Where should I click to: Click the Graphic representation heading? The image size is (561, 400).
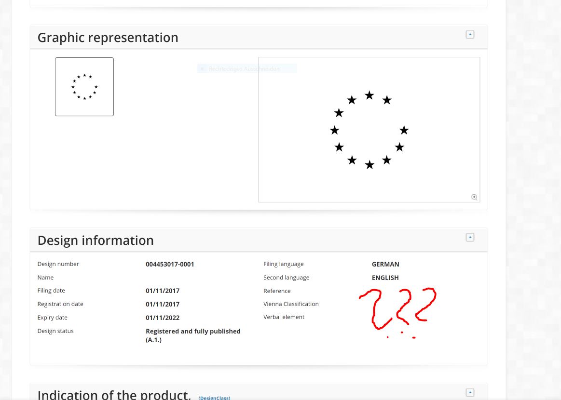tap(108, 38)
